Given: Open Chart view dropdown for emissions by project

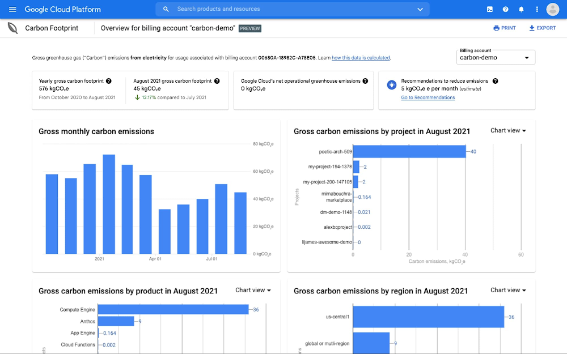Looking at the screenshot, I should point(508,131).
